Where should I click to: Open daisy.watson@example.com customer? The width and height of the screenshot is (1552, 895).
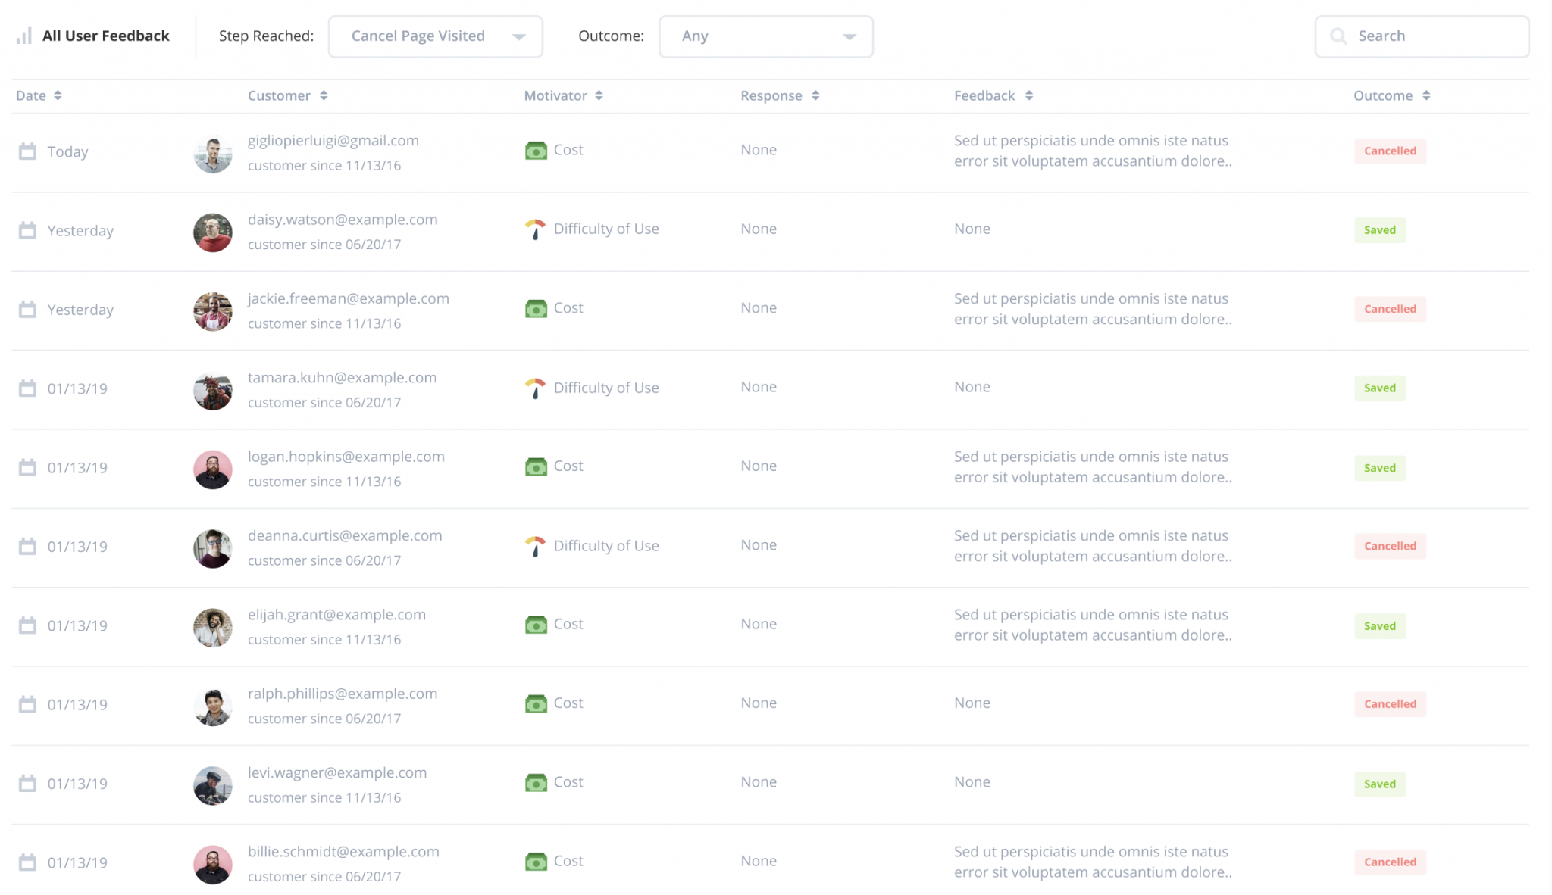click(343, 220)
